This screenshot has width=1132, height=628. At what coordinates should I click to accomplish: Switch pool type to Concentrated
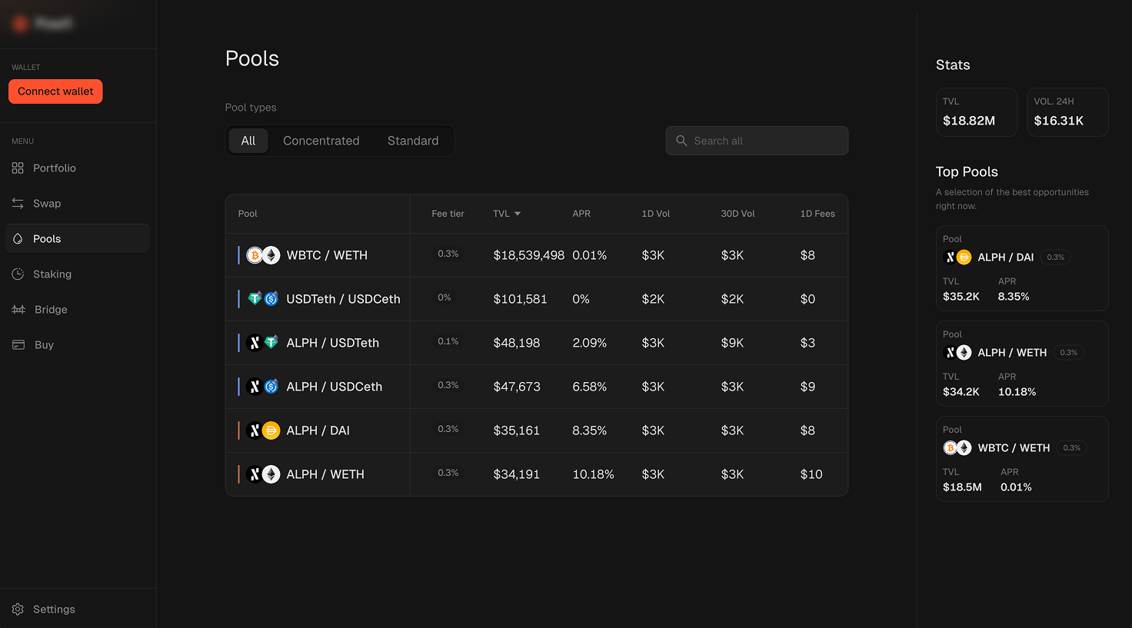321,141
